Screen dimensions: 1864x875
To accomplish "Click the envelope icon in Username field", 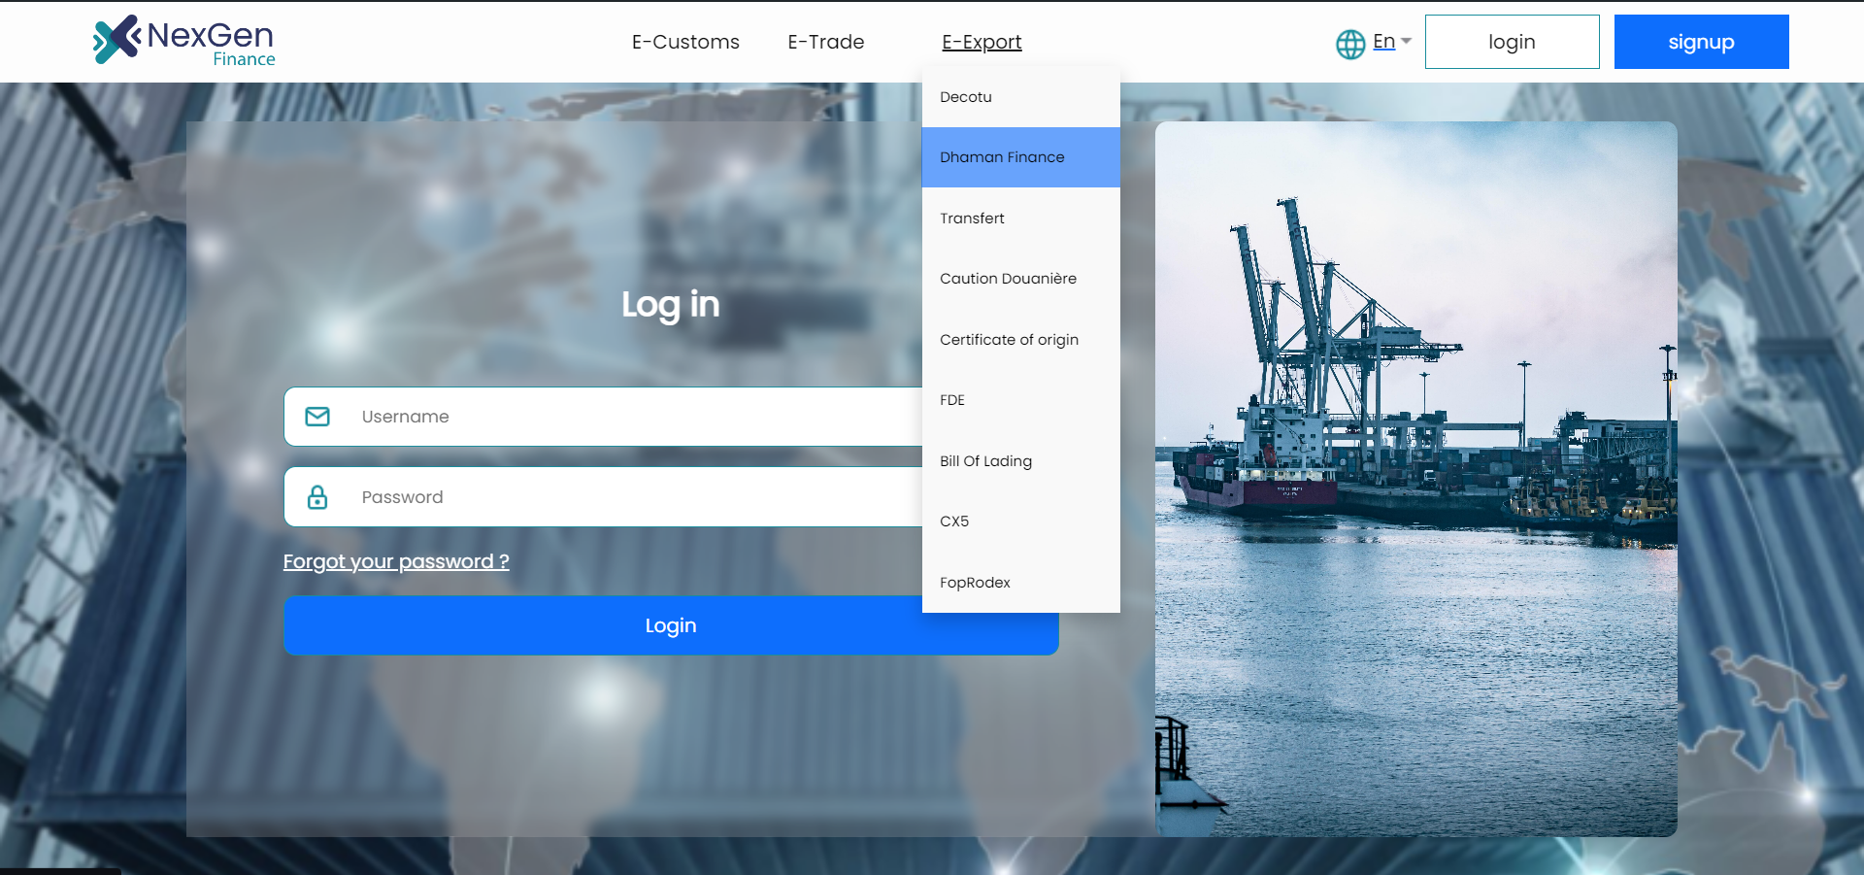I will point(317,417).
